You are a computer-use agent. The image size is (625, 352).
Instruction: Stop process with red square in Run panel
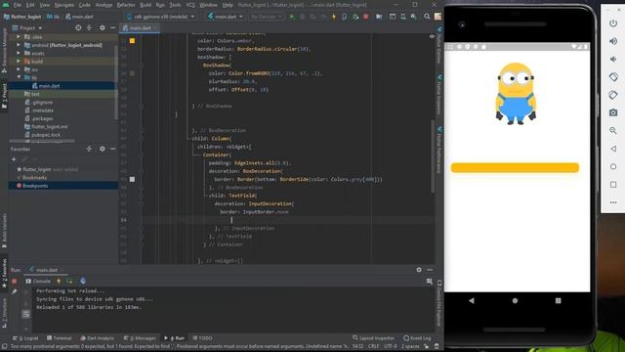[x=14, y=282]
